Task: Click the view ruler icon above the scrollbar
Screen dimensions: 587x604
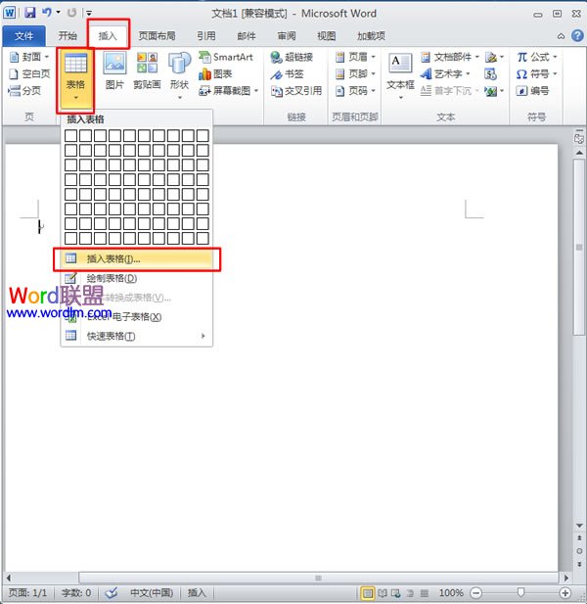Action: 579,137
